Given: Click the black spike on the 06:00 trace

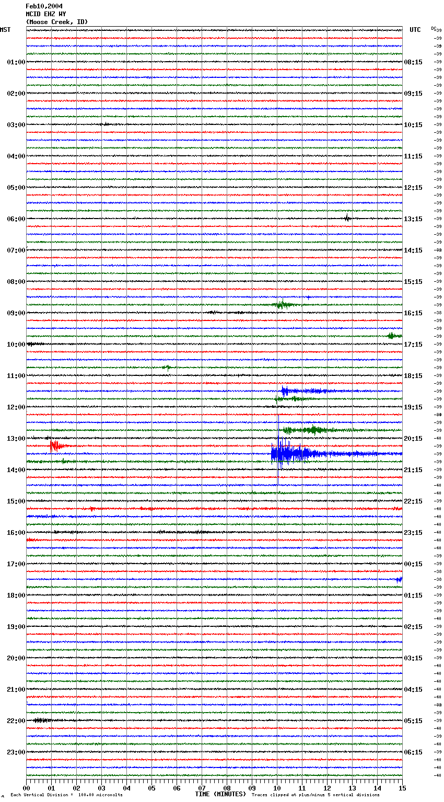Looking at the screenshot, I should 347,218.
